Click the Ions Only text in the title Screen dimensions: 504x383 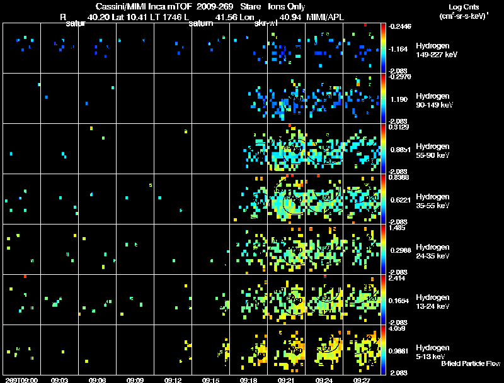click(287, 6)
